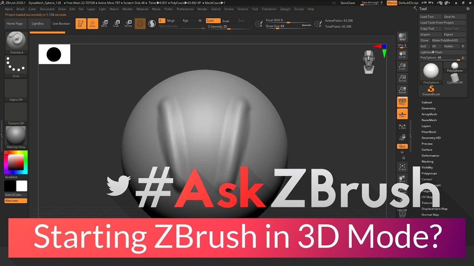Click the Load Tool button
Screen dimensions: 474x266
tap(431, 17)
